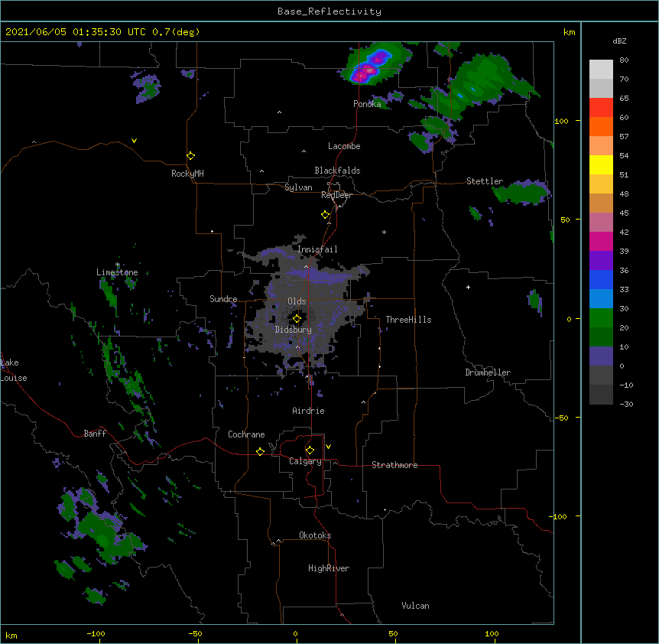Click the orange swatch between 60 and 57 dBZ

pyautogui.click(x=601, y=126)
